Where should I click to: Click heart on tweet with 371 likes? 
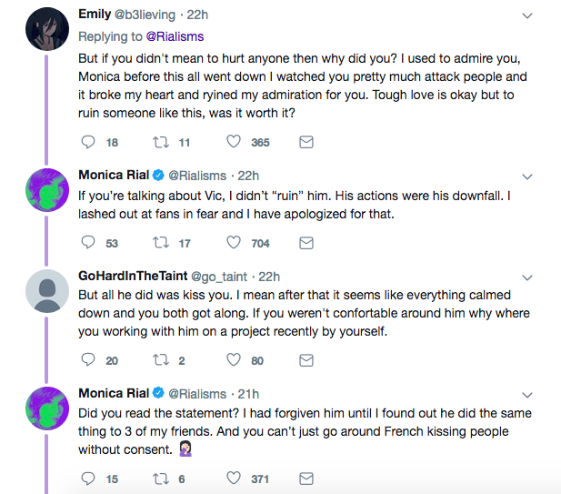[234, 478]
